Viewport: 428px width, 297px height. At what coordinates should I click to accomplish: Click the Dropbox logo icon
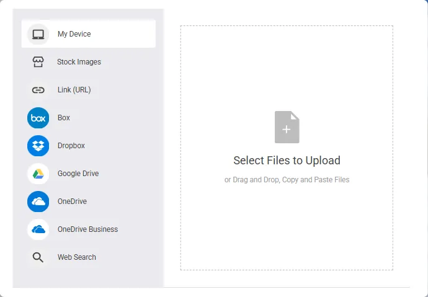38,146
